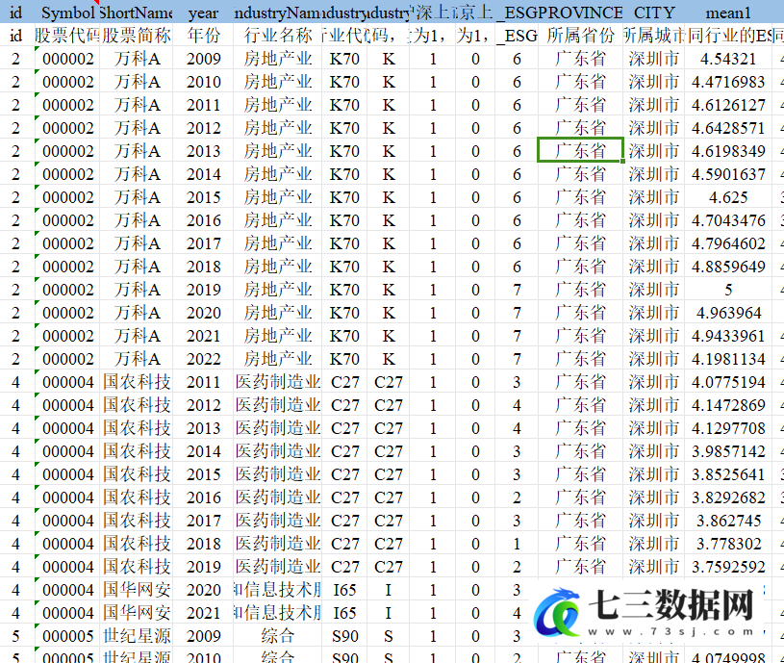Click the 股票简称 header cell
This screenshot has height=663, width=784.
(x=136, y=35)
